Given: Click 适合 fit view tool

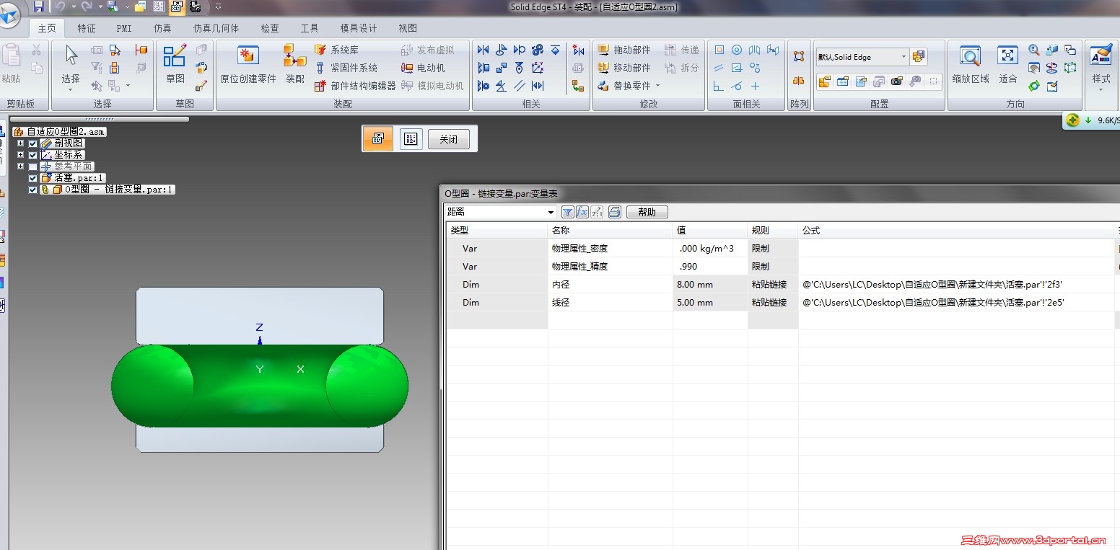Looking at the screenshot, I should point(1008,64).
